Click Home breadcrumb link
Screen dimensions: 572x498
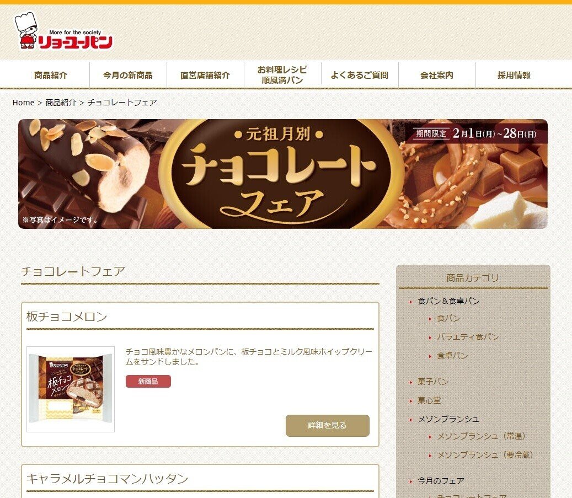click(23, 103)
